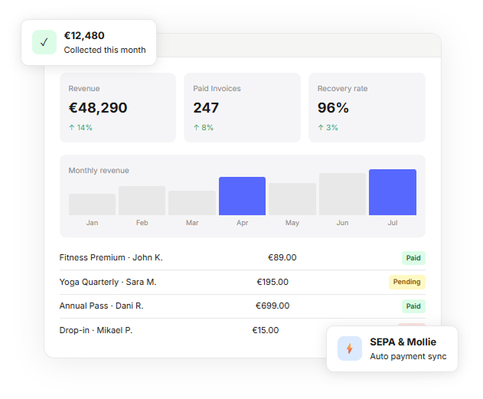Click the Paid badge for Annual Pass
The image size is (483, 399).
point(413,306)
